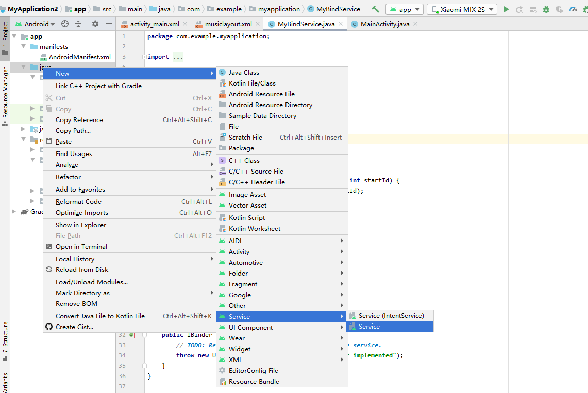
Task: Expand the Gradle Scripts tree node
Action: [14, 212]
